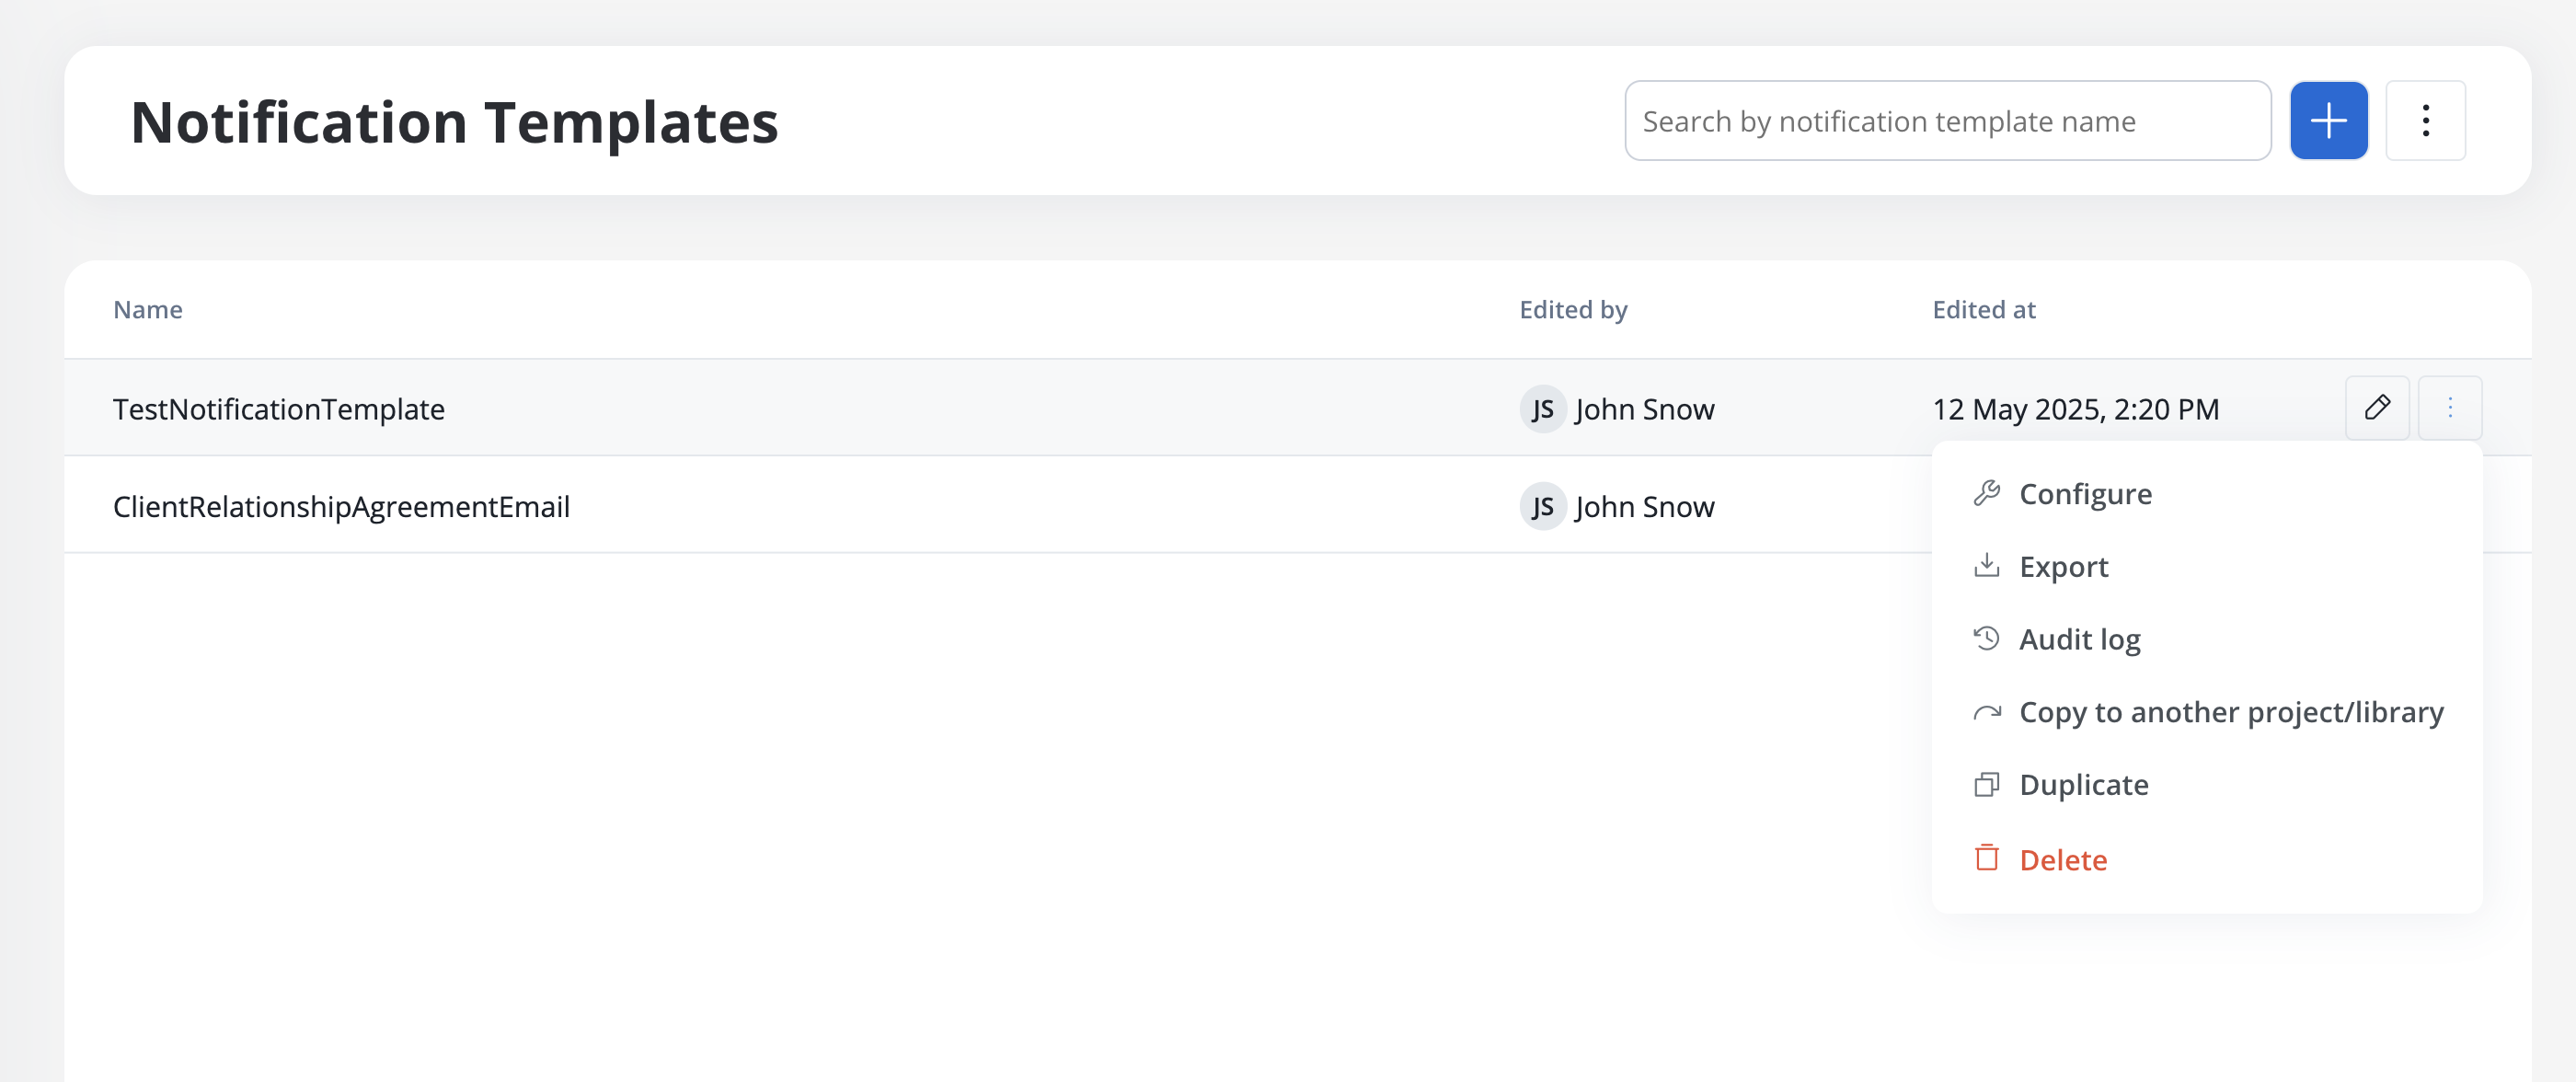Select Export in the context menu
The height and width of the screenshot is (1082, 2576).
(2206, 567)
